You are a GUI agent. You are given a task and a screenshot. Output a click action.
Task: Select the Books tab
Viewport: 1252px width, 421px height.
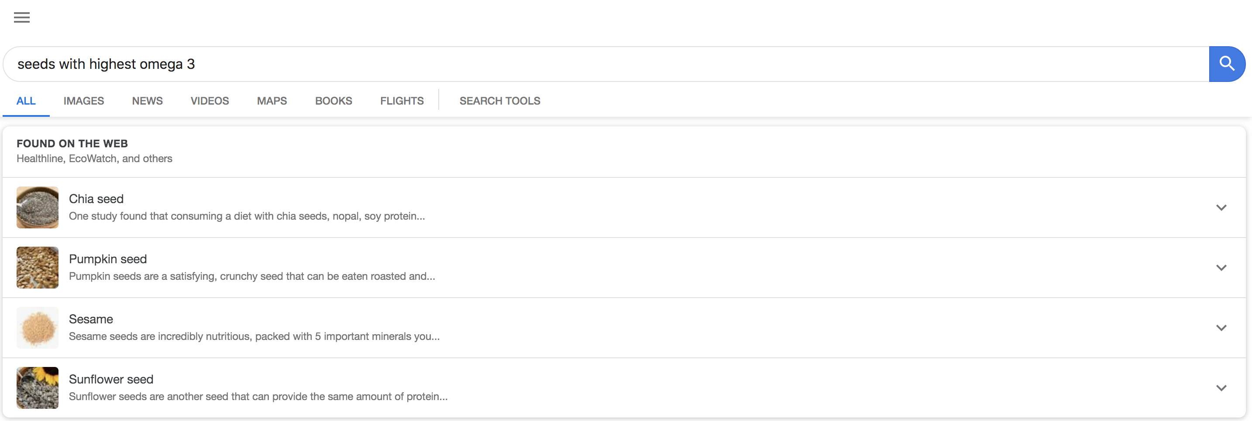coord(334,101)
